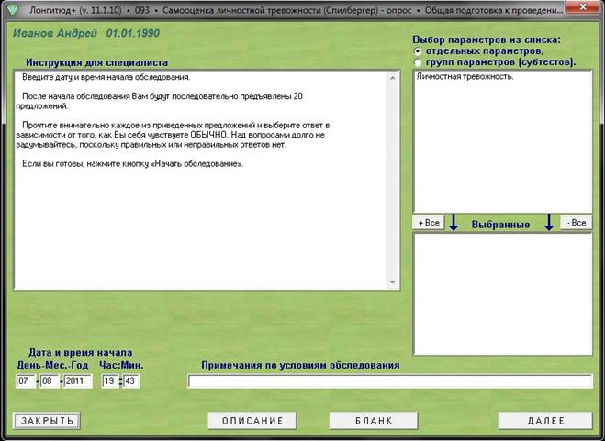Click the green gem app icon in title bar
The width and height of the screenshot is (605, 441).
tap(14, 9)
